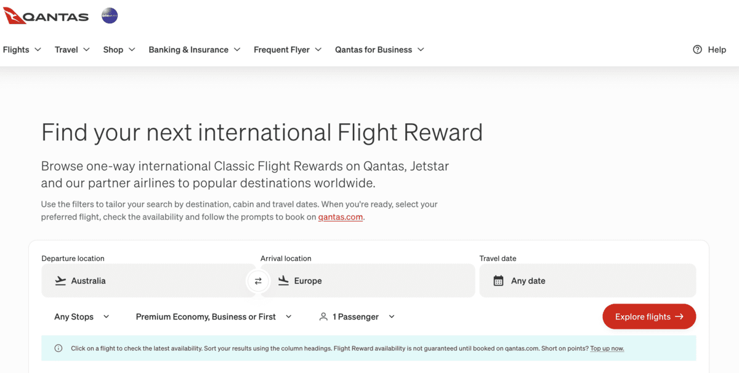Screen dimensions: 739x373
Task: Click the Top up now link
Action: [x=607, y=348]
